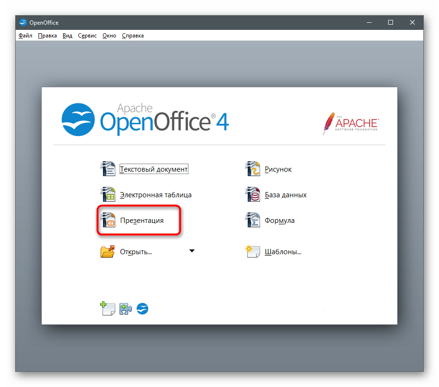Viewport: 439px width, 387px height.
Task: Open the Формула editor
Action: [280, 221]
